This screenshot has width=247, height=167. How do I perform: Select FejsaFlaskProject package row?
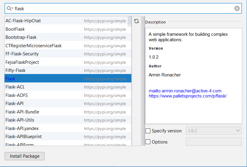[x=68, y=62]
